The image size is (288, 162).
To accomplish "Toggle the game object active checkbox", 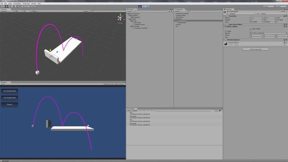I will click(228, 12).
